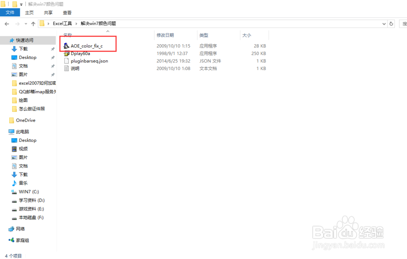Click the pin icon beside quick access Desktop

click(x=53, y=57)
